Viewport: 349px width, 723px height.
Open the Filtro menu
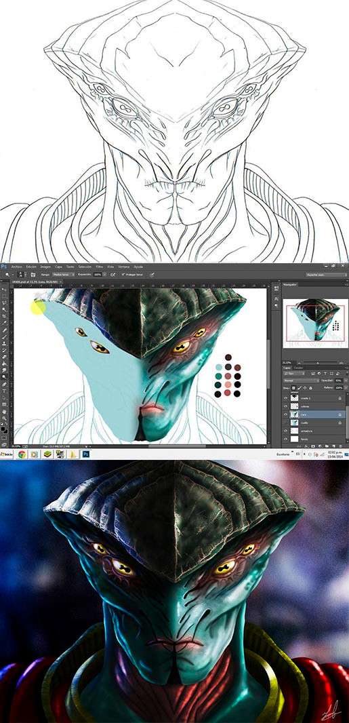(99, 267)
